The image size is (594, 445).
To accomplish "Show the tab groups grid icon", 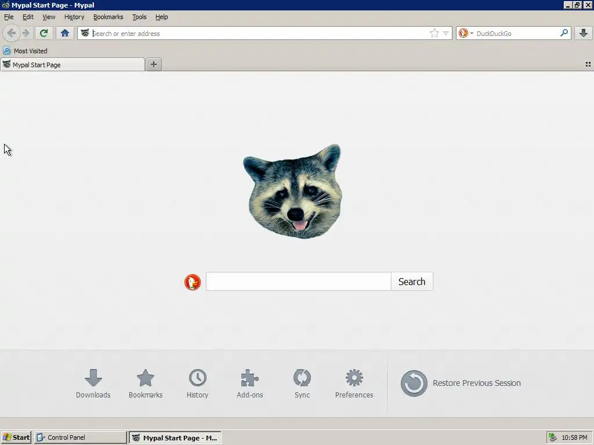I will (x=588, y=65).
